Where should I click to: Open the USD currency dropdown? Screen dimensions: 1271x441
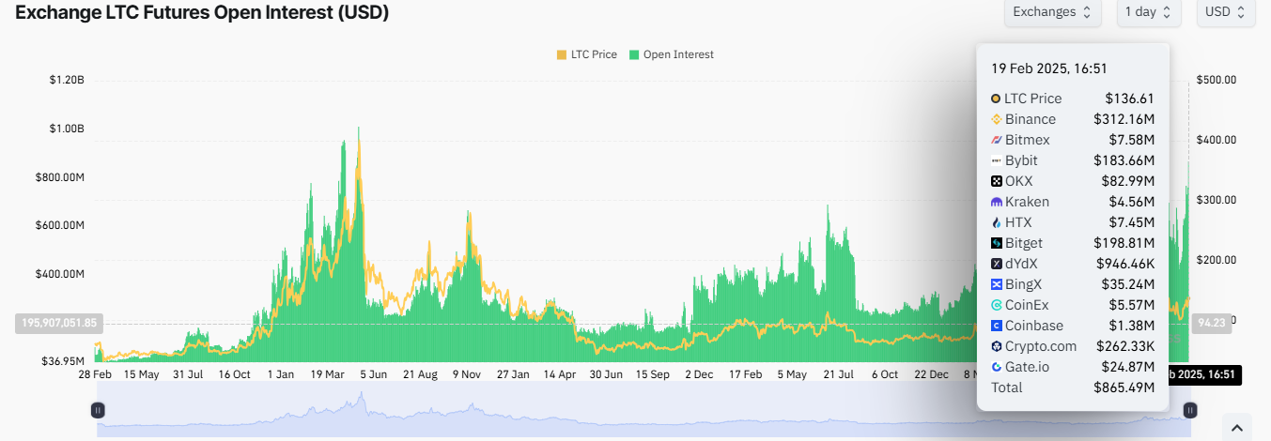pyautogui.click(x=1225, y=12)
